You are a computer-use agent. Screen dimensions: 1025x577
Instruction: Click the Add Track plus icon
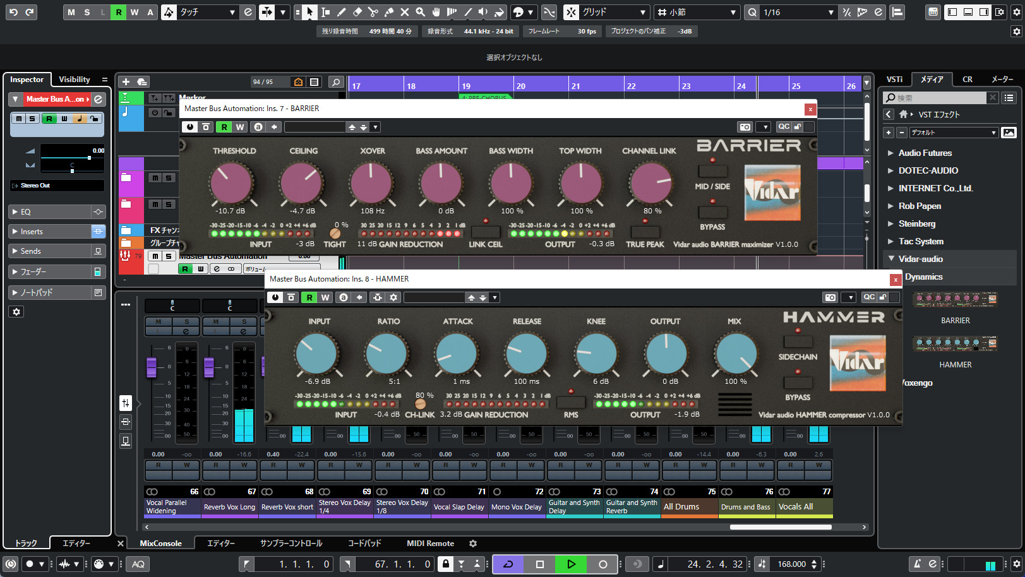coord(126,81)
